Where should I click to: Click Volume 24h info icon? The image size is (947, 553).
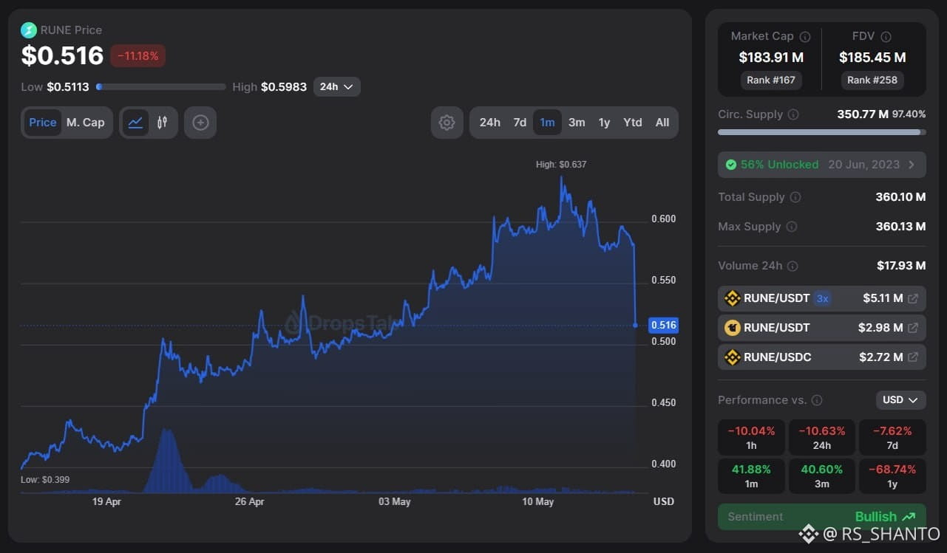[x=792, y=266]
